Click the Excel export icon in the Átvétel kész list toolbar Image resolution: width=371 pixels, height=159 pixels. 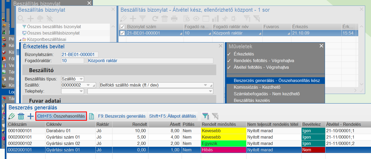click(234, 19)
